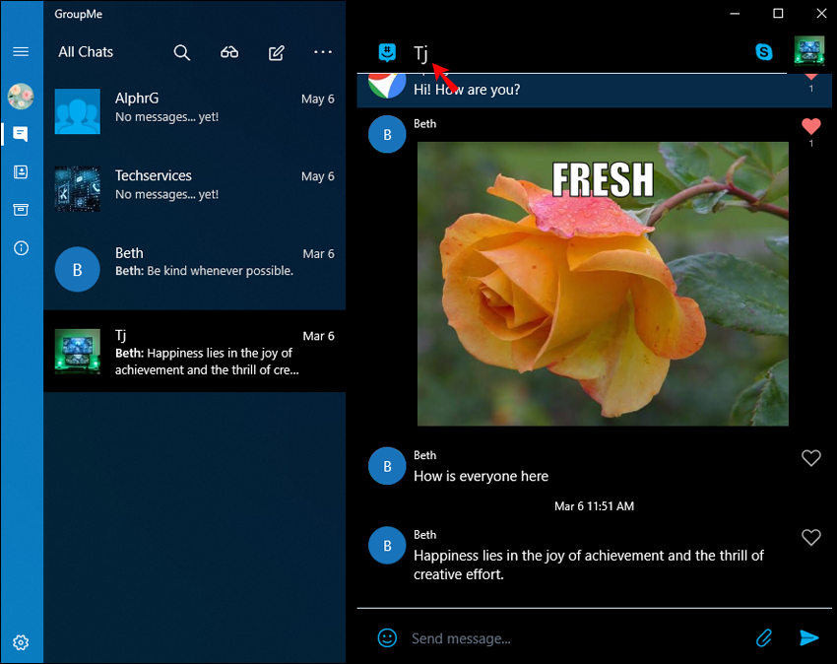
Task: Focus the Send message input field
Action: pyautogui.click(x=576, y=638)
